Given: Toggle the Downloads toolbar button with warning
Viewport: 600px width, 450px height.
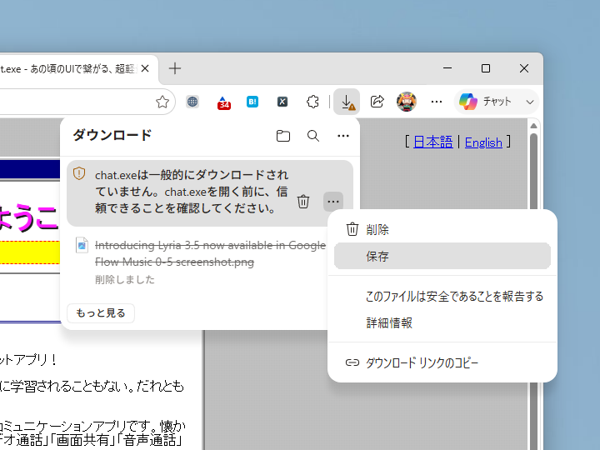Looking at the screenshot, I should [x=347, y=102].
